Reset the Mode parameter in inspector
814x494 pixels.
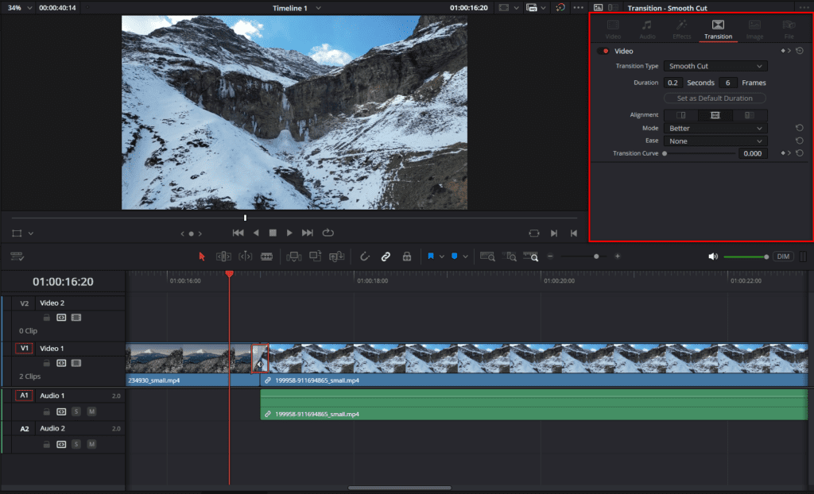pos(799,128)
